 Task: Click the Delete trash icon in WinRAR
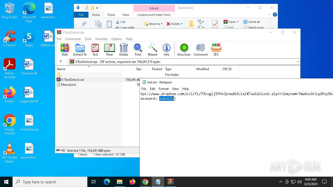click(x=124, y=50)
